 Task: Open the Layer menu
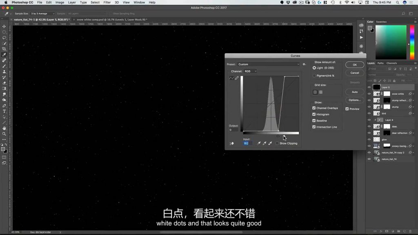pos(72,2)
